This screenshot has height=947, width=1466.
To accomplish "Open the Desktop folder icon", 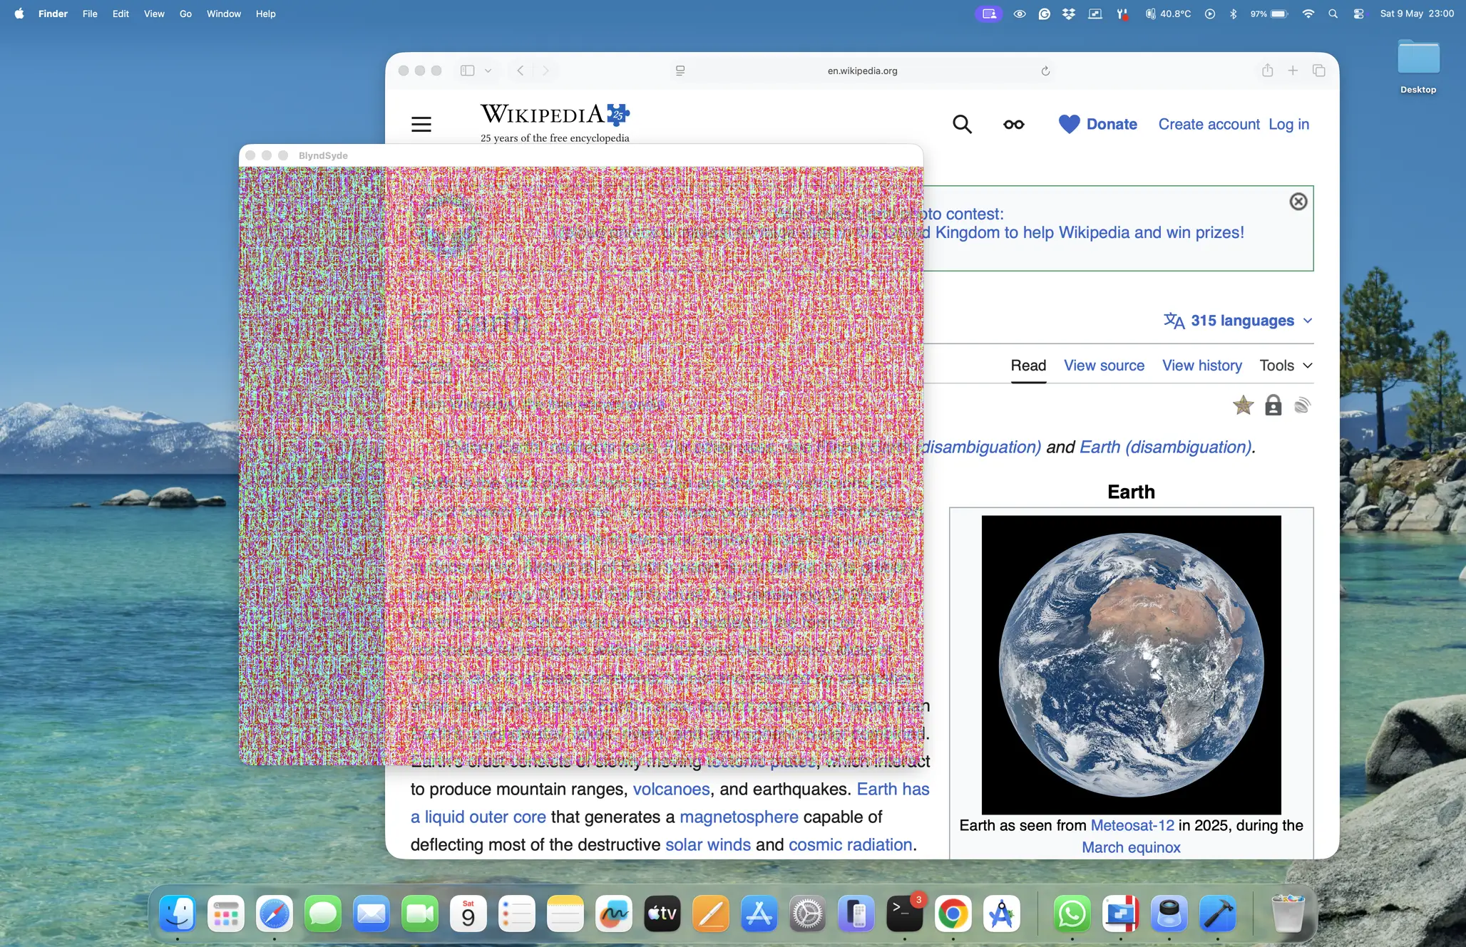I will pos(1418,66).
